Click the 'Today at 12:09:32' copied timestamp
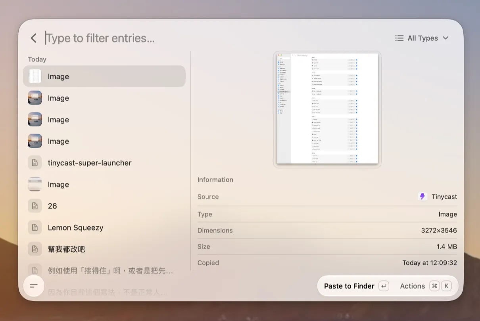 click(430, 263)
